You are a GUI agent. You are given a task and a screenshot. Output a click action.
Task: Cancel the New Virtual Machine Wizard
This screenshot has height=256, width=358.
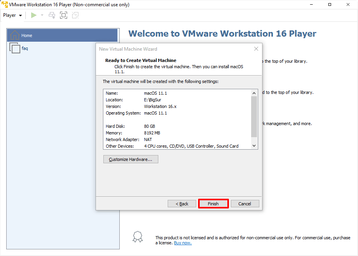click(x=245, y=204)
